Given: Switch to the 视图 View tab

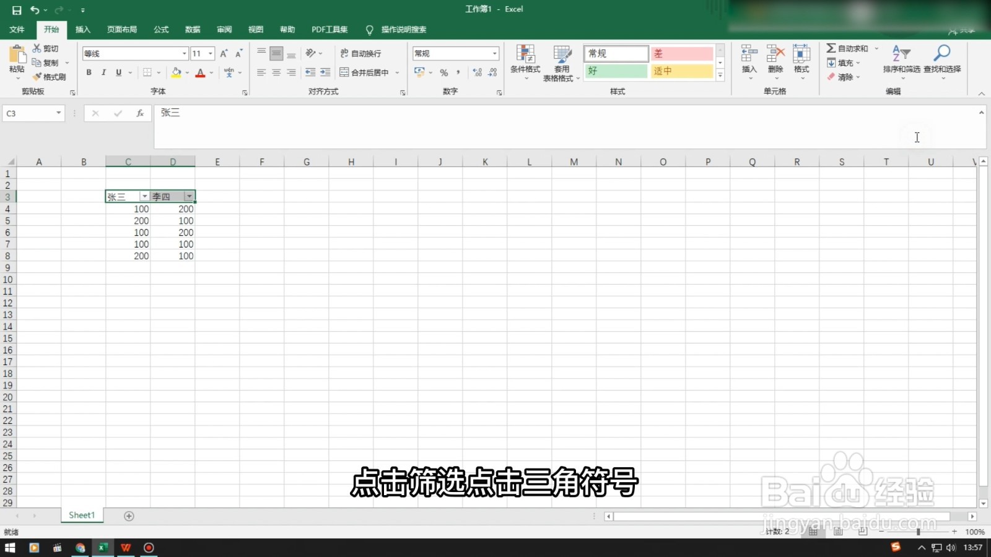Looking at the screenshot, I should tap(256, 30).
